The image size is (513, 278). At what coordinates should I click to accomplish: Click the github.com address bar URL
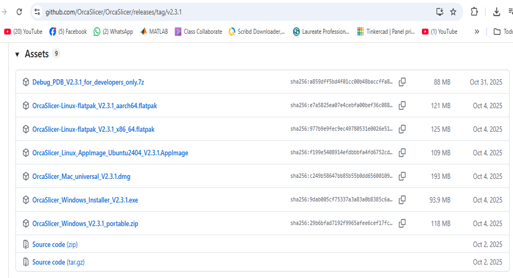tap(113, 12)
